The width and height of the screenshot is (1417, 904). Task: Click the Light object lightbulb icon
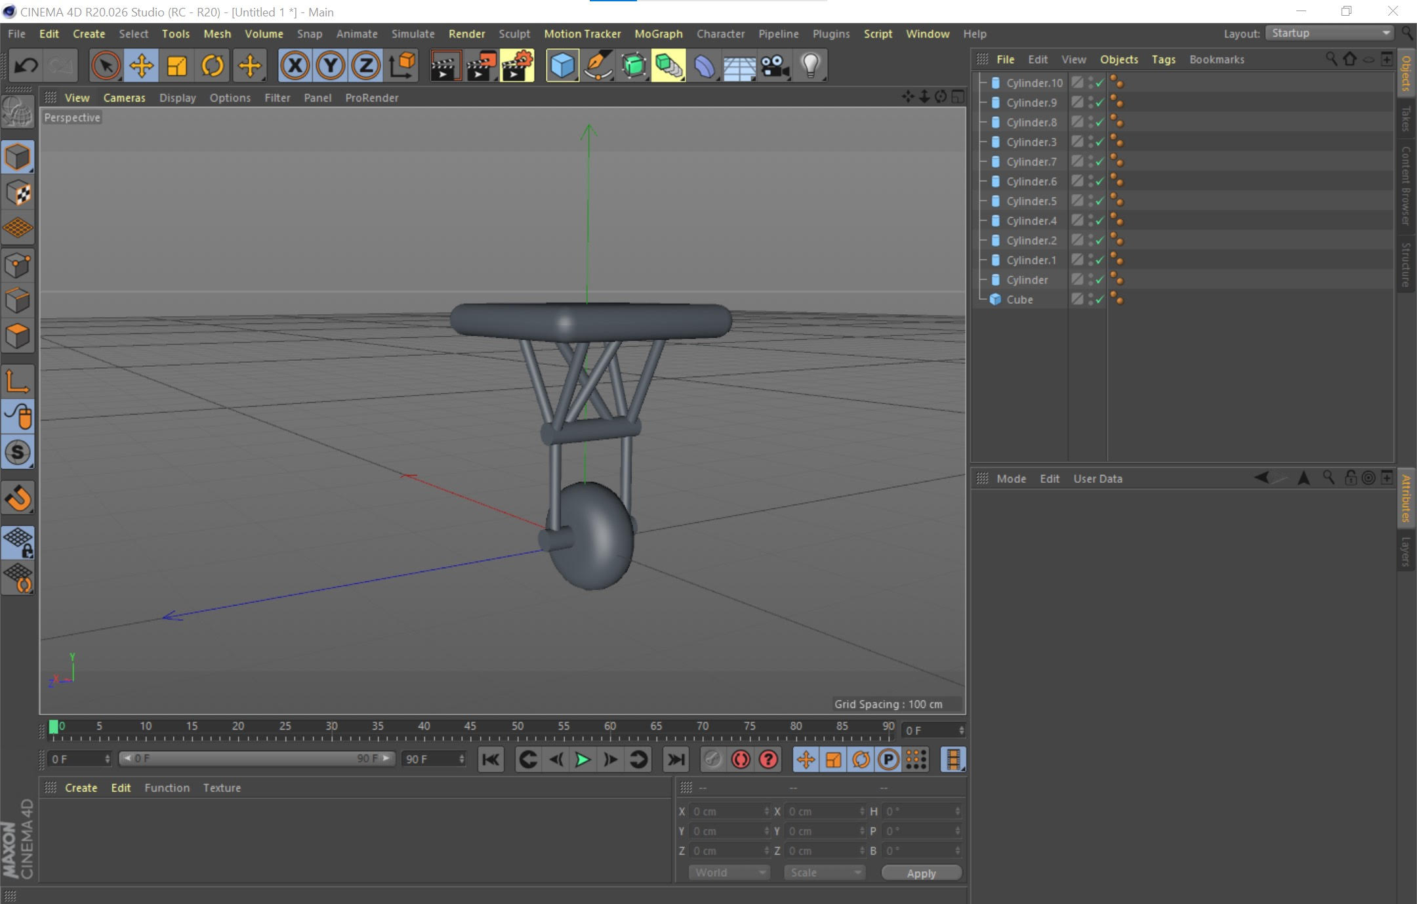click(x=811, y=66)
